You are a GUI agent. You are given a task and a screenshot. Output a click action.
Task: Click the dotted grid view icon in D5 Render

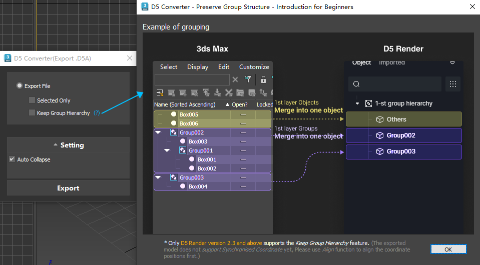click(453, 84)
